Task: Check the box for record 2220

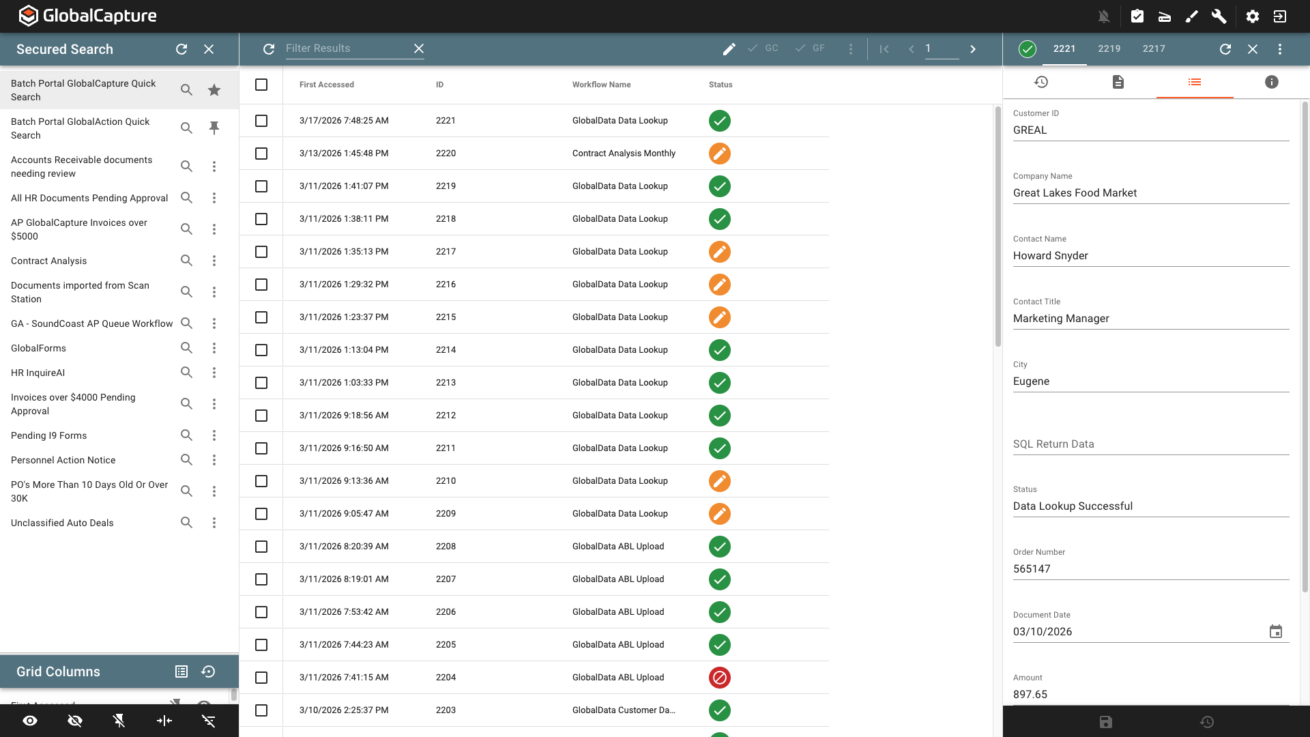Action: [261, 154]
